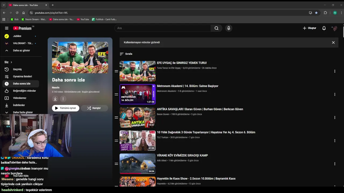Click the search magnifier button
This screenshot has width=344, height=193.
(x=216, y=28)
